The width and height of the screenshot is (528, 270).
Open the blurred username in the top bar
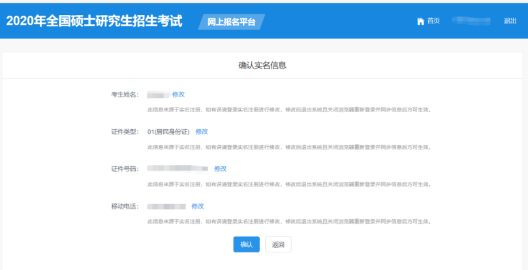click(471, 22)
